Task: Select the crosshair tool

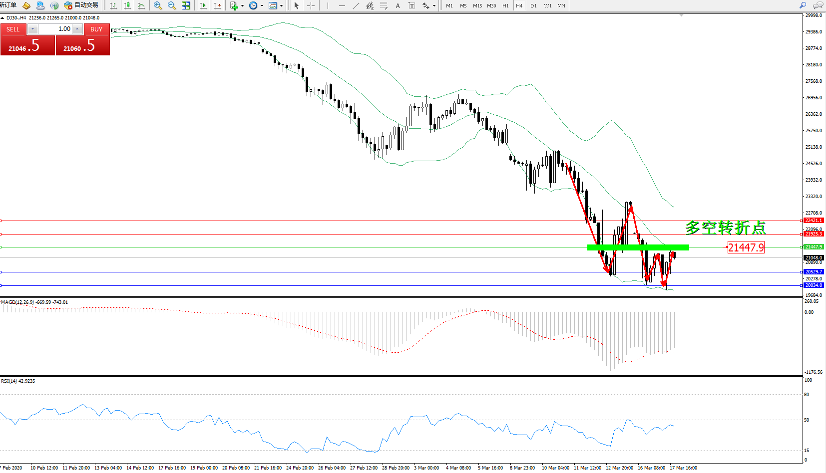Action: pyautogui.click(x=311, y=5)
